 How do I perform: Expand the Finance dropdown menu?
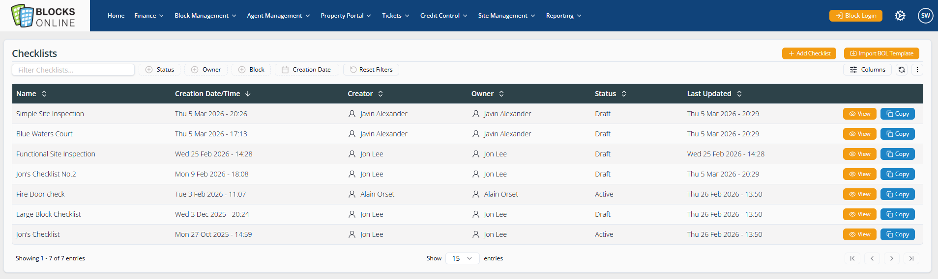tap(148, 16)
